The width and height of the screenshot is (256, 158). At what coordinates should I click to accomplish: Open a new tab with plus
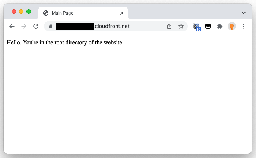coord(136,13)
